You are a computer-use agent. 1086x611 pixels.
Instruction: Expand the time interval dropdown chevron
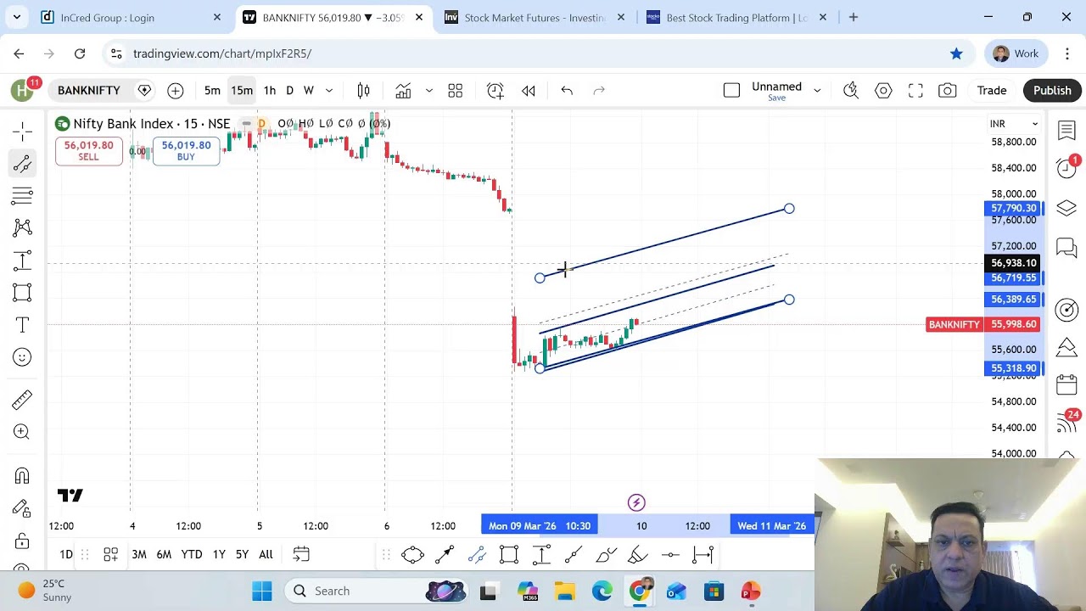[x=329, y=91]
